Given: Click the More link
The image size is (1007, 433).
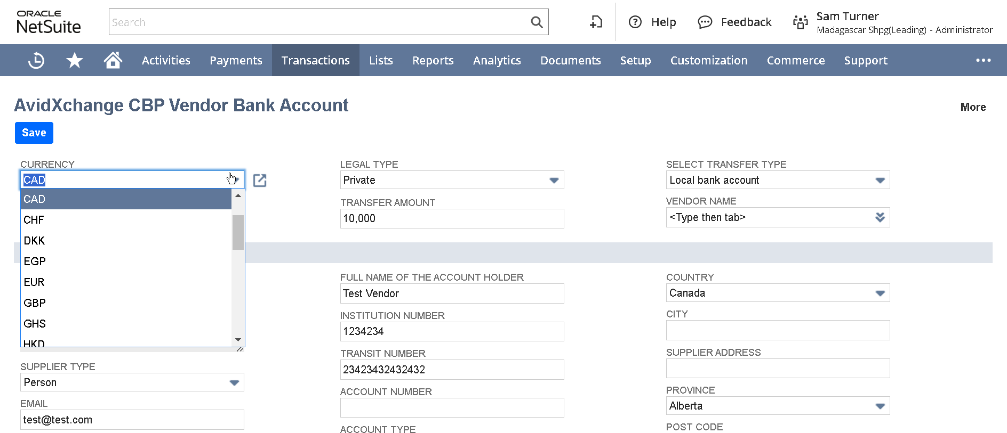Looking at the screenshot, I should (x=972, y=107).
